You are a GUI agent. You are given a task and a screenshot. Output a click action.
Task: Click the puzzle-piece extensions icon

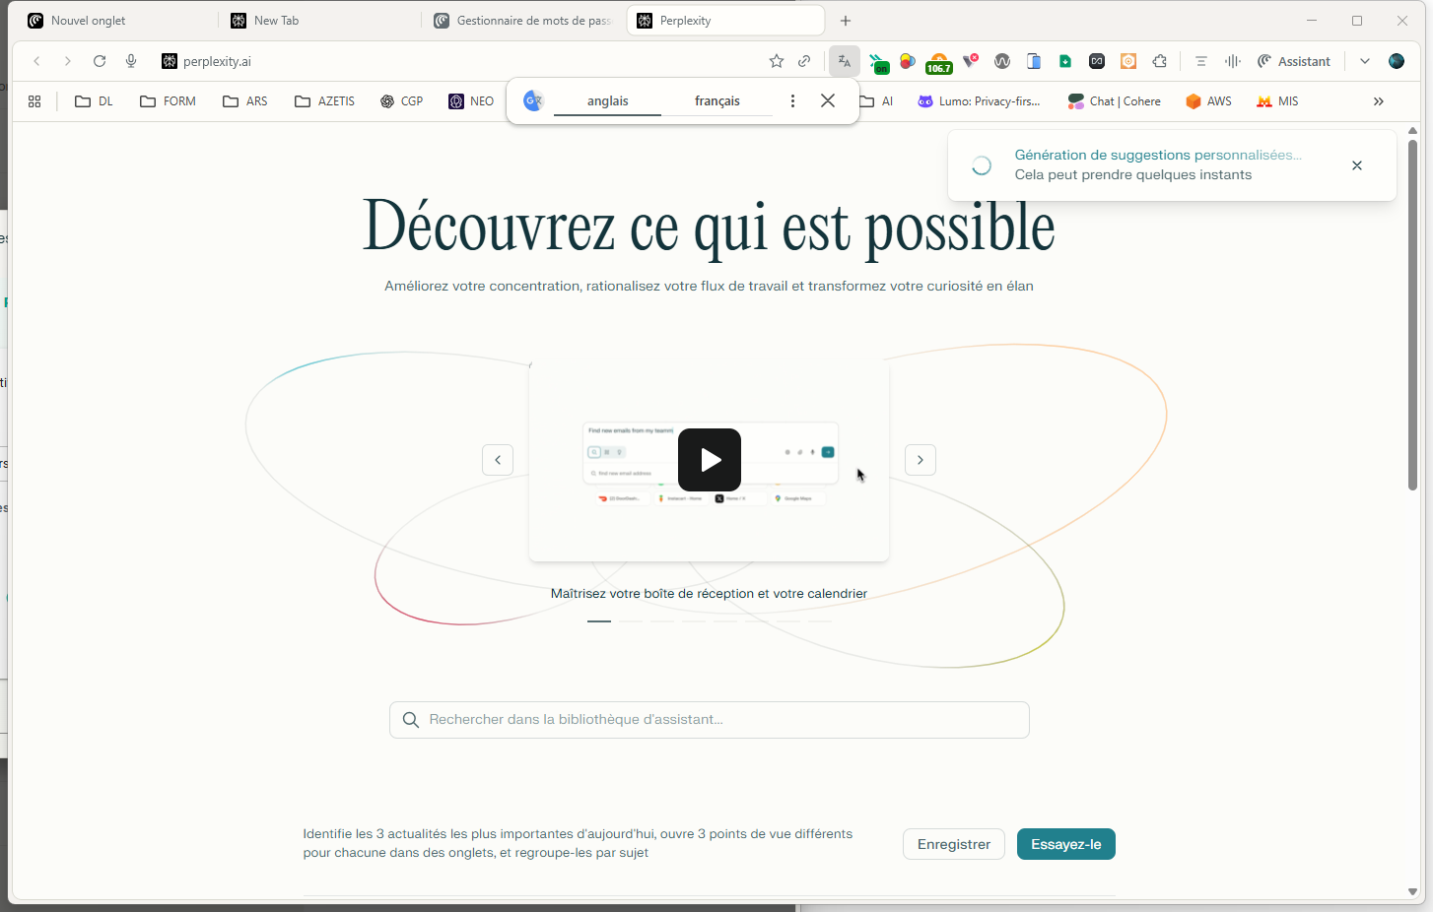(x=1160, y=61)
